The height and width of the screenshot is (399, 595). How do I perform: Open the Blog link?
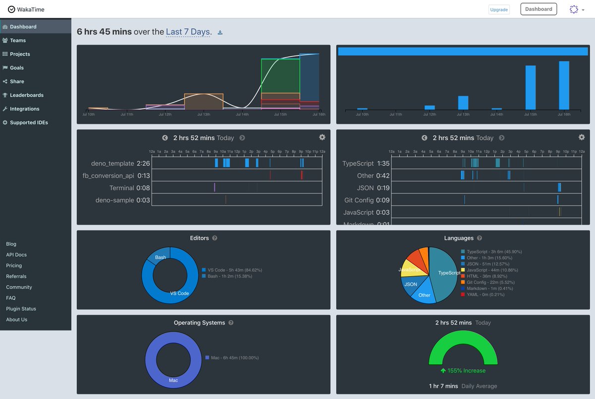click(11, 244)
